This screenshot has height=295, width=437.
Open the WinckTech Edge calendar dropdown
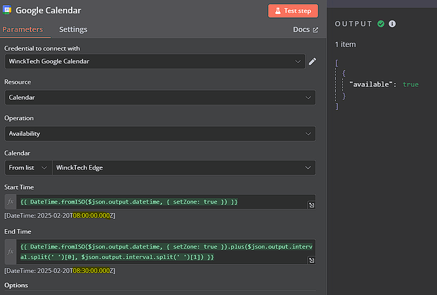coord(184,167)
